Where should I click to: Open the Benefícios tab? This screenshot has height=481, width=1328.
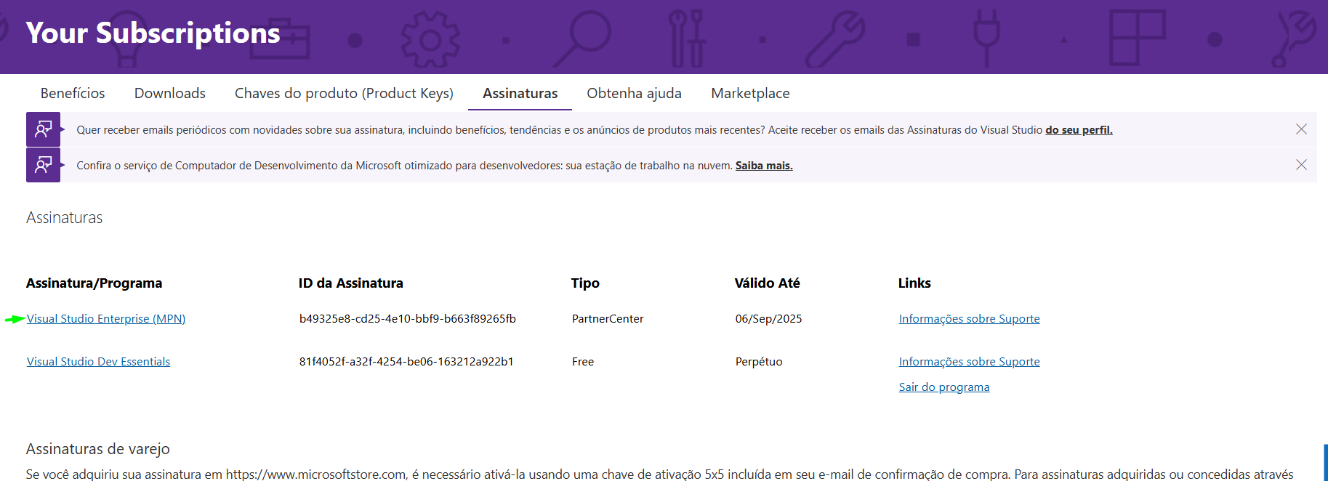[x=73, y=93]
